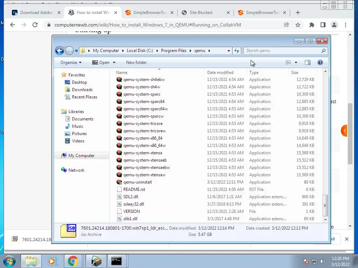Open the command prompt taskbar icon
358x268 pixels.
[x=116, y=261]
